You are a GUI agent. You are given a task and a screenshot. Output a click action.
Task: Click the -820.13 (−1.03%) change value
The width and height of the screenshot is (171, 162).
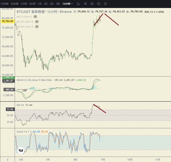tap(154, 12)
